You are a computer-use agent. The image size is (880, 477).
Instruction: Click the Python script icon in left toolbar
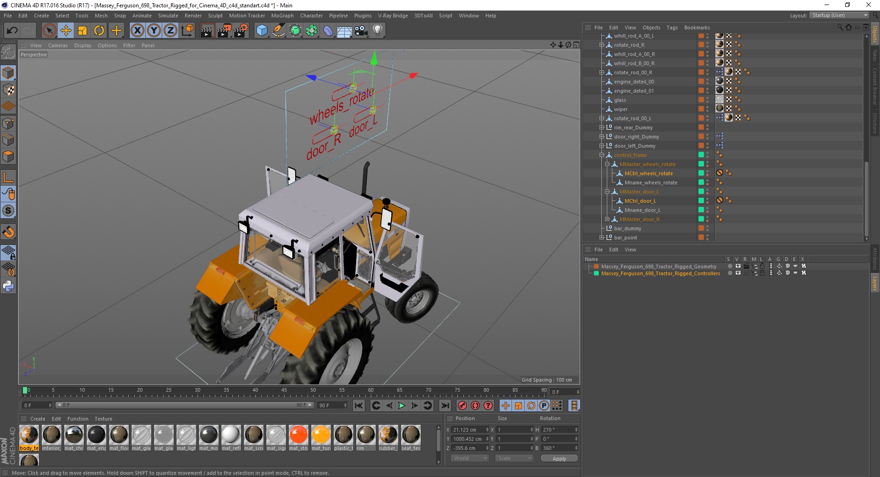coord(8,286)
